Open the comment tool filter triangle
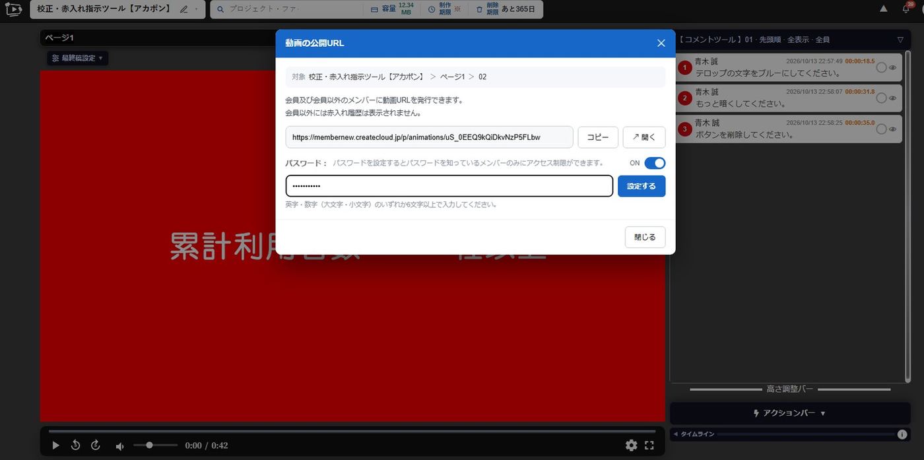 (x=900, y=40)
